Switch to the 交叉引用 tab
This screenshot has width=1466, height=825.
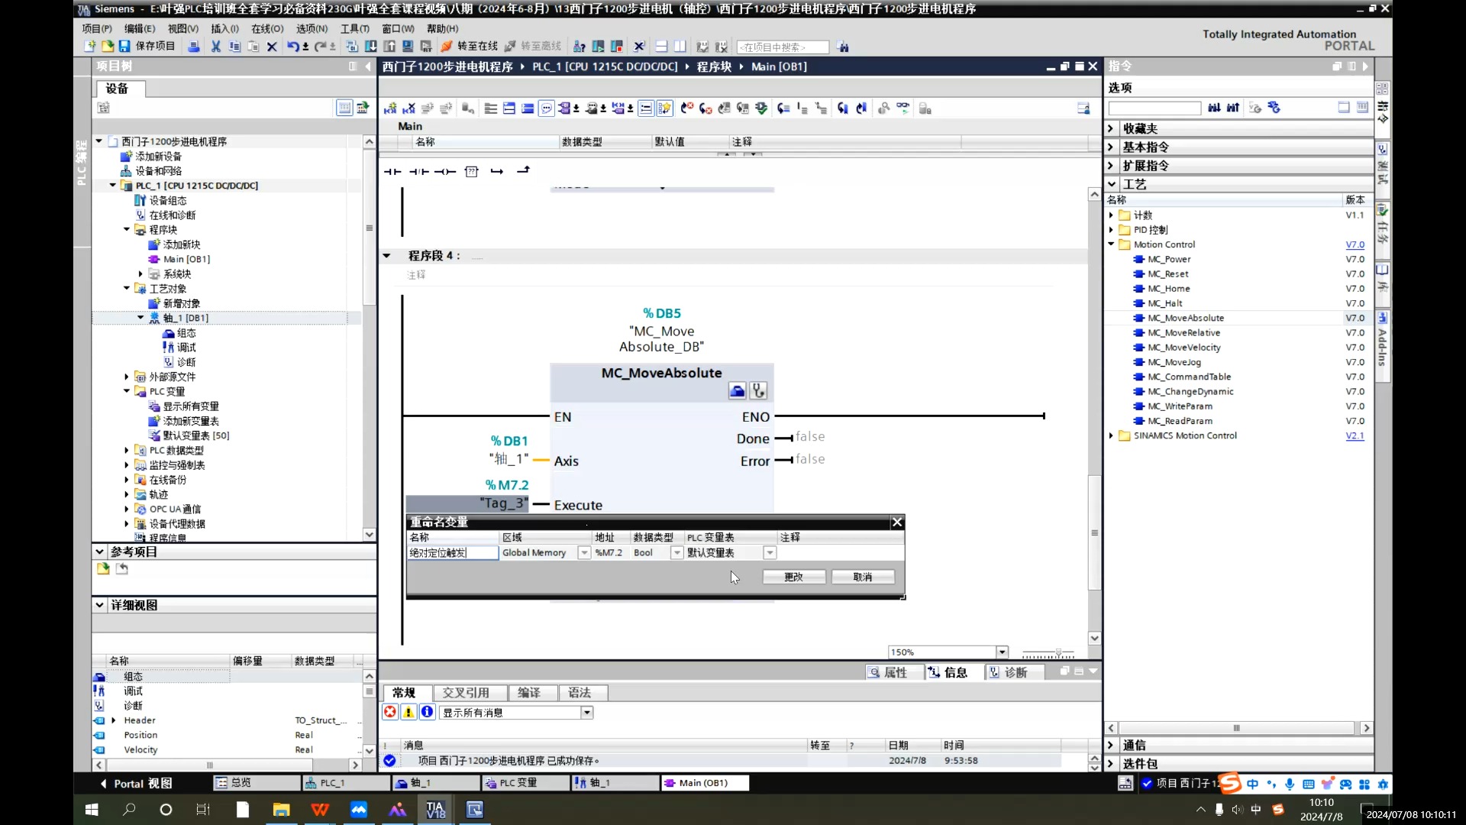point(466,693)
